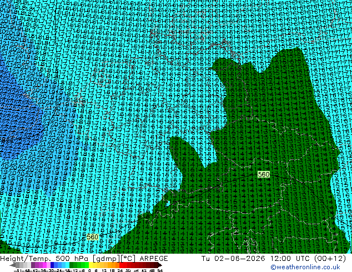Click the 560 contour label over the cyan area
The height and width of the screenshot is (272, 352).
click(x=92, y=237)
